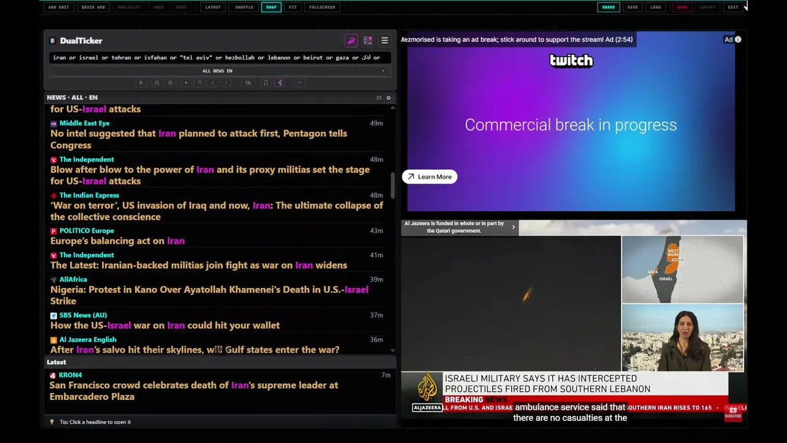Screen dimensions: 787x443
Task: Click the play icon in ticker controls
Action: [186, 82]
